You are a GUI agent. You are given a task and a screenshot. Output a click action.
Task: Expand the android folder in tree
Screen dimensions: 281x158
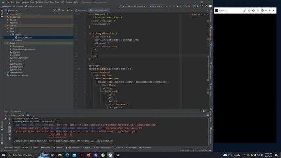tap(8, 23)
